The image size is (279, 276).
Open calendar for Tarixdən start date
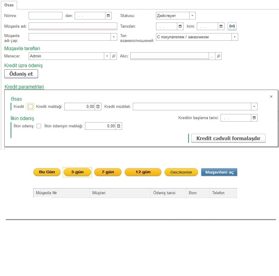click(x=180, y=26)
